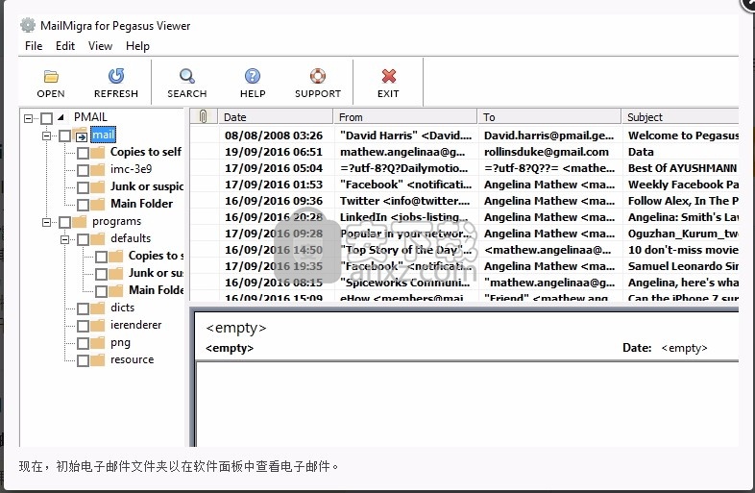This screenshot has width=755, height=493.
Task: Select the Twitter email dated 16/09/2016 09:36
Action: coord(464,201)
